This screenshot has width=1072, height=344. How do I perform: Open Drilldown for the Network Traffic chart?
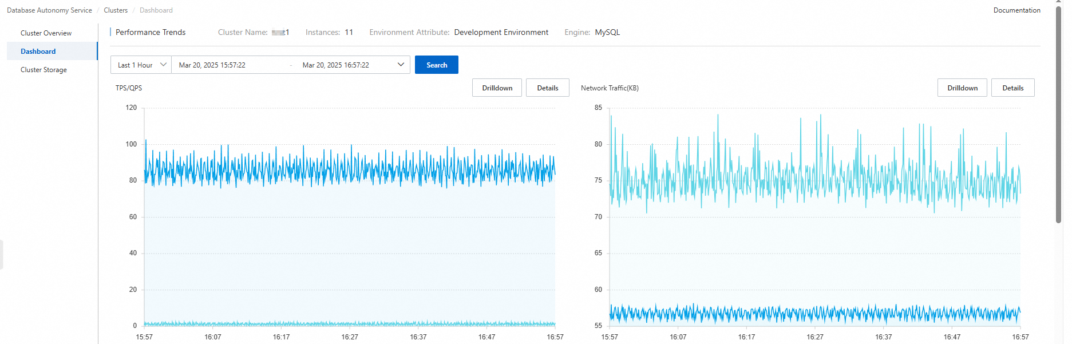pyautogui.click(x=962, y=88)
